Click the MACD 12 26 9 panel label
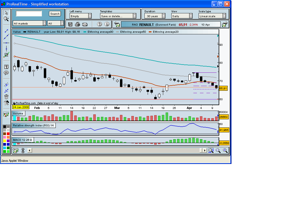Screen dimensions: 303x198 click(x=22, y=140)
